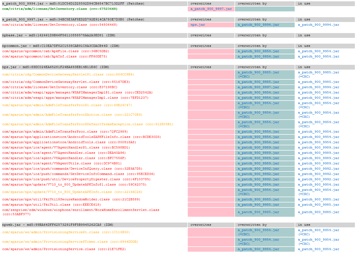Open in-use patch link for ApkInf.class row
This screenshot has width=357, height=253.
pos(319,56)
